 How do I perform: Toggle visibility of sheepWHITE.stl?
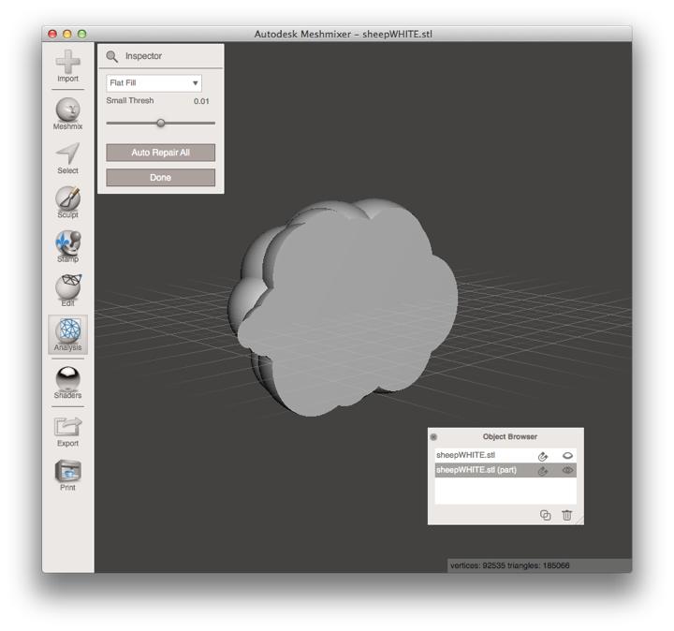pyautogui.click(x=567, y=456)
